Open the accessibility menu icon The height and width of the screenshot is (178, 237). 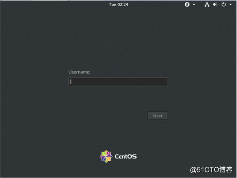187,5
